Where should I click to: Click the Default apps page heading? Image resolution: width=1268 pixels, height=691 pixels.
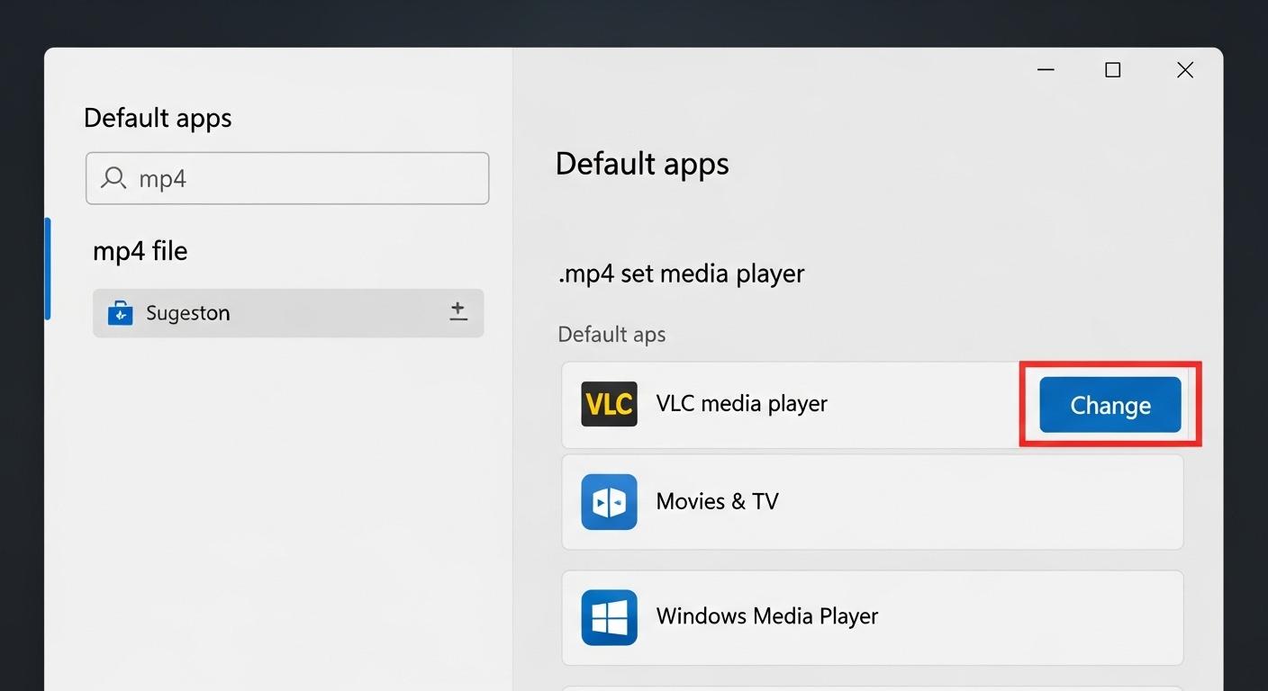point(642,164)
